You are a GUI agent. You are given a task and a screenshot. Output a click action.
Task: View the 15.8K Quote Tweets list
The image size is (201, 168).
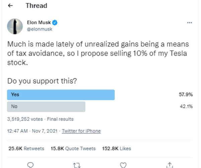(x=73, y=148)
